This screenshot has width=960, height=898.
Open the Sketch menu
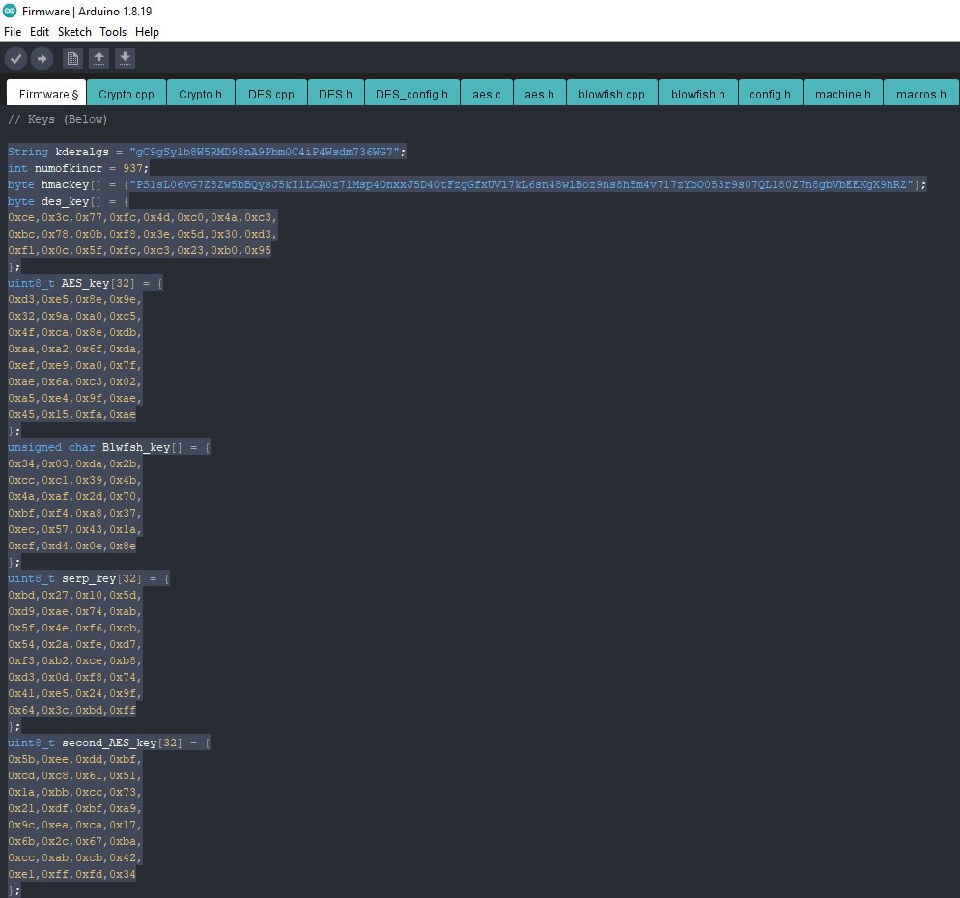pos(74,32)
